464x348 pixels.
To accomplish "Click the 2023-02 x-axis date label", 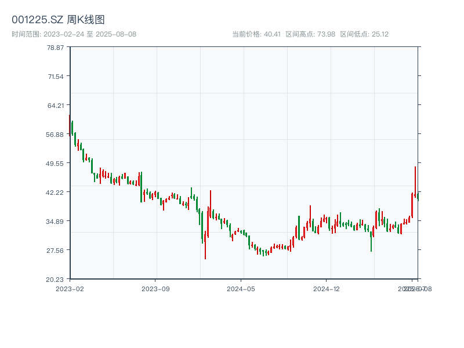I will pyautogui.click(x=70, y=288).
